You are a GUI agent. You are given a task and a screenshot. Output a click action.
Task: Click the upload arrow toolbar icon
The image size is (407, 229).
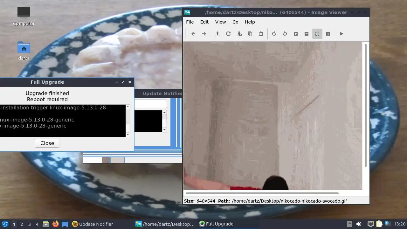217,34
